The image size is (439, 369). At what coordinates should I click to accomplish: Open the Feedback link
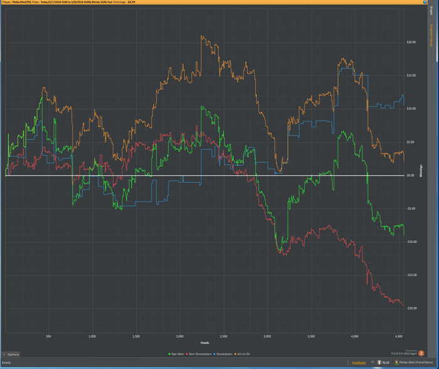coord(359,363)
